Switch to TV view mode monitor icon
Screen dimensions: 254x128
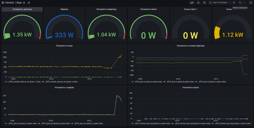coord(251,3)
